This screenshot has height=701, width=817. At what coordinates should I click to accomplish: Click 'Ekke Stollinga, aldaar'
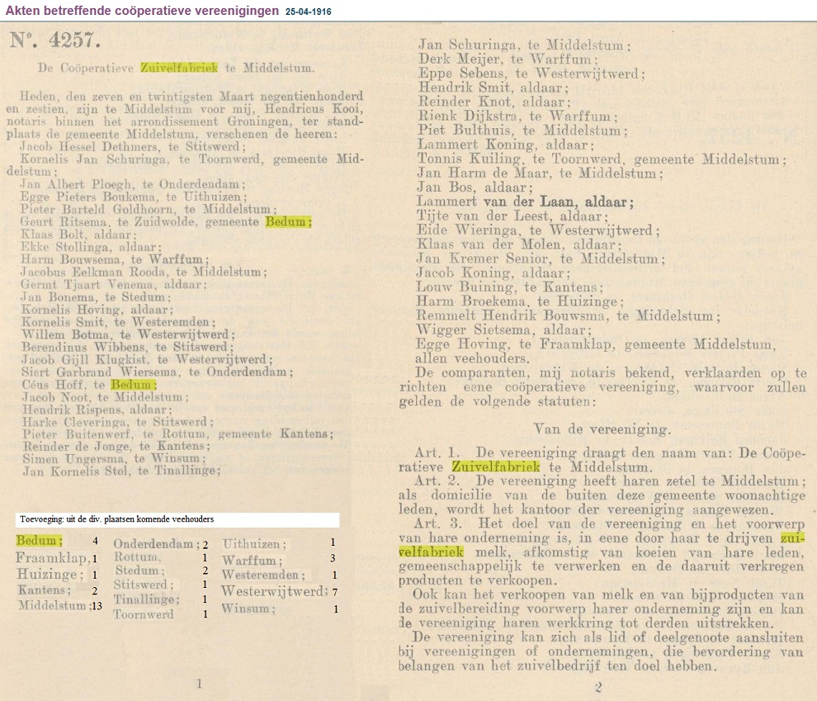pyautogui.click(x=91, y=247)
